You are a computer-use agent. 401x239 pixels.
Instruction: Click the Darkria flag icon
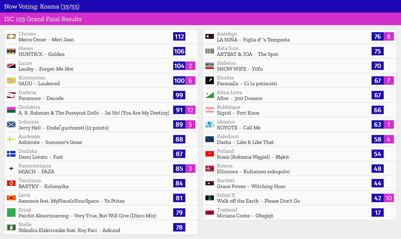pos(11,95)
